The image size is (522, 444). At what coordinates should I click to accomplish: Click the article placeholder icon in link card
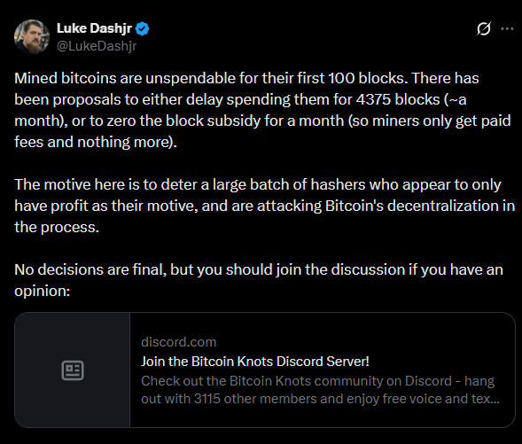(73, 370)
